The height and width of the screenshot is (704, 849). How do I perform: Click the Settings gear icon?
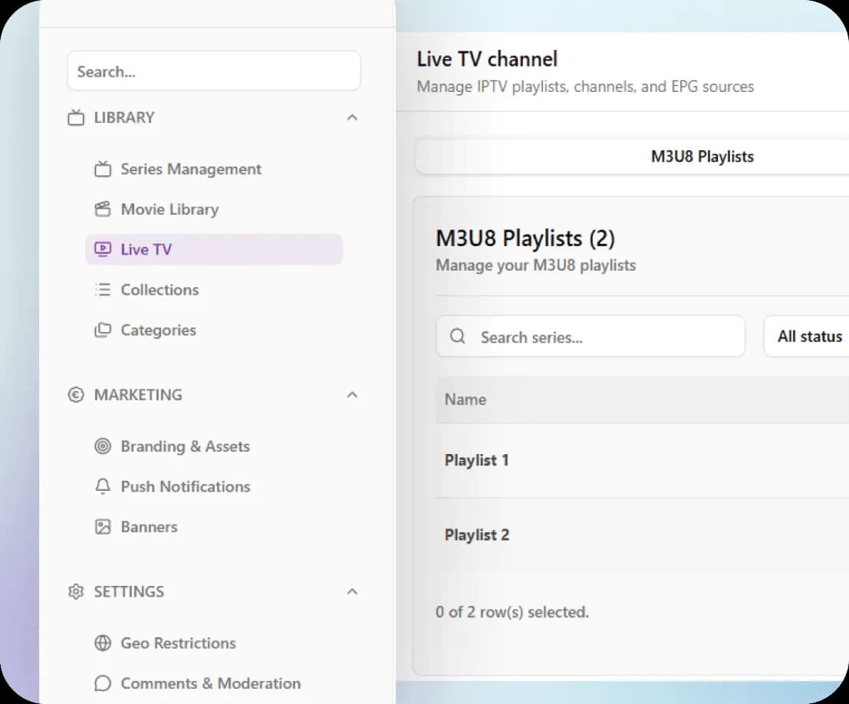[74, 591]
